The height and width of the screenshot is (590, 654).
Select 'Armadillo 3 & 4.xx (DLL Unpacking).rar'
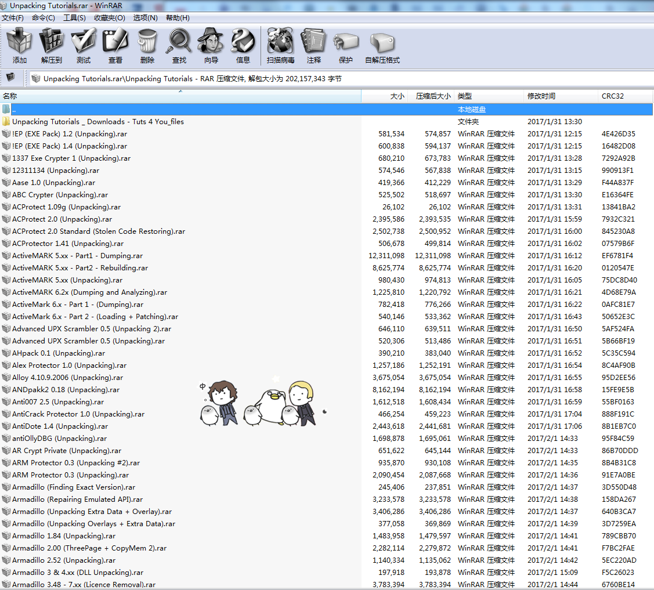pos(78,573)
